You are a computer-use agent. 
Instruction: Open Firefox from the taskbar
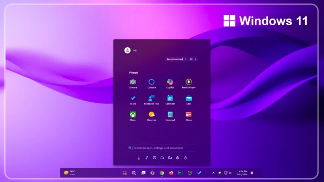(171, 173)
